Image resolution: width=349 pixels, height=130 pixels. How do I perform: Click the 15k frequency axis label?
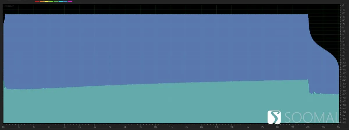click(232, 127)
